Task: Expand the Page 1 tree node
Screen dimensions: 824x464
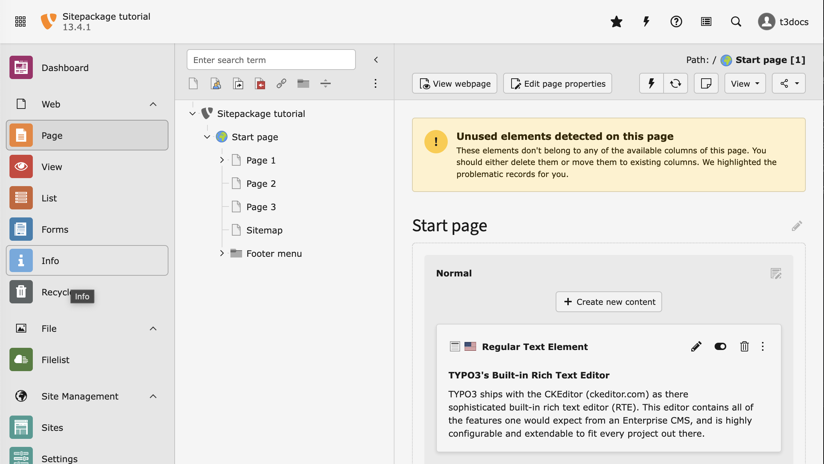Action: [222, 160]
